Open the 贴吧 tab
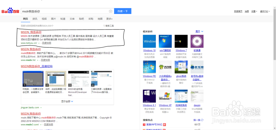276x130 pixels. (x=81, y=19)
